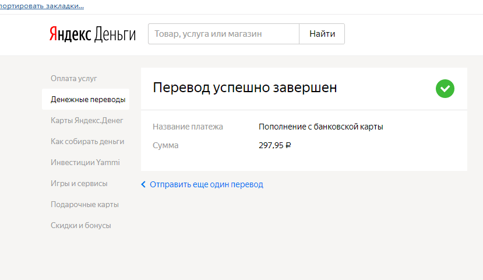Open Оплата услуг in the sidebar
This screenshot has width=483, height=280.
pyautogui.click(x=74, y=78)
